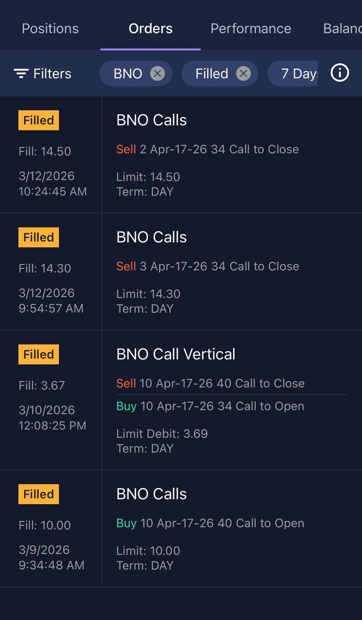Tap Filled badge on 3.67 fill order
The height and width of the screenshot is (620, 362).
39,354
